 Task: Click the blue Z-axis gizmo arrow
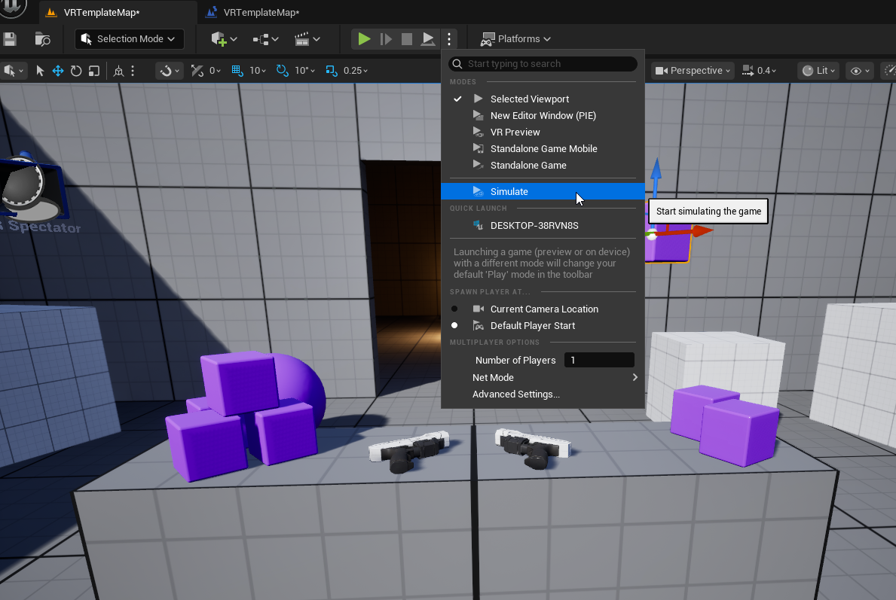click(656, 171)
